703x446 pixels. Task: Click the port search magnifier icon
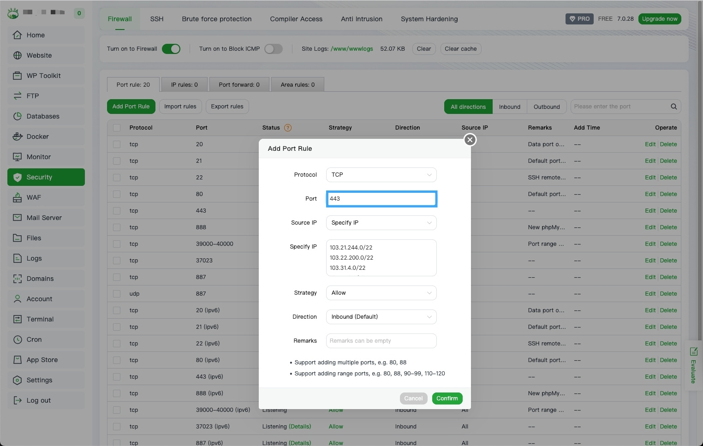tap(673, 107)
